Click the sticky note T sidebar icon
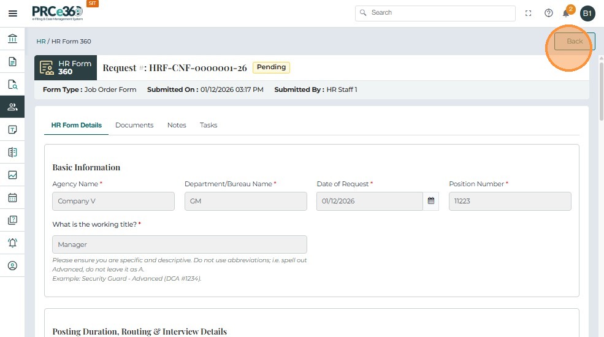 click(12, 129)
